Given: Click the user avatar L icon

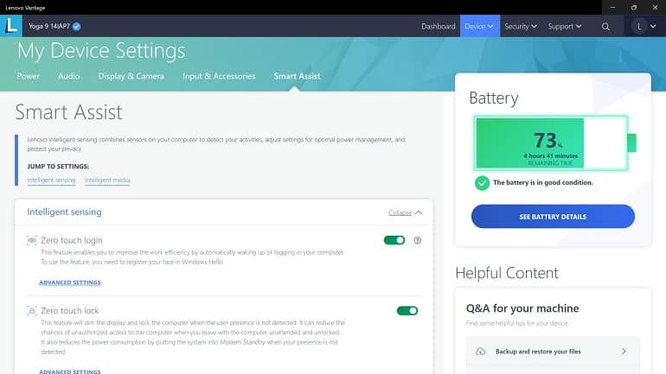Looking at the screenshot, I should [639, 26].
